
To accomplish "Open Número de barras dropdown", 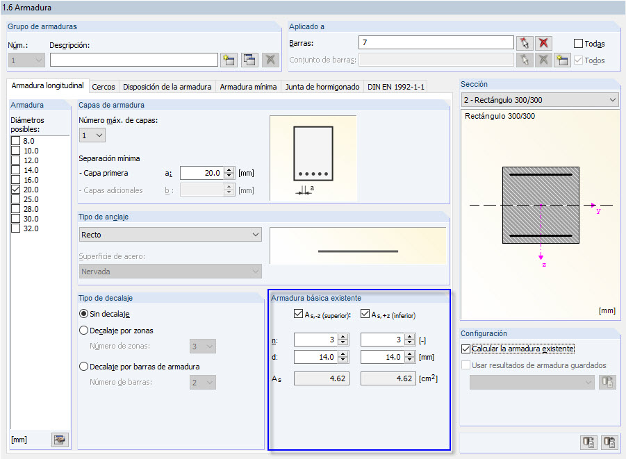I will pos(203,383).
